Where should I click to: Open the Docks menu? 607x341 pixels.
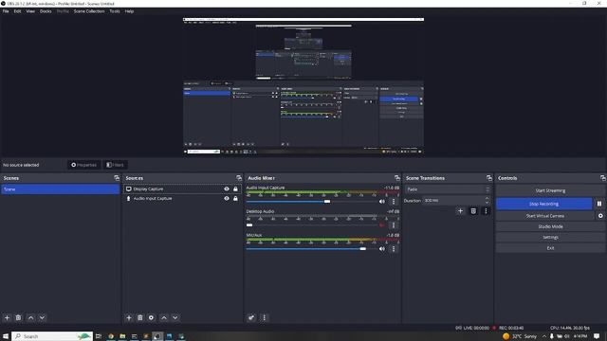46,11
